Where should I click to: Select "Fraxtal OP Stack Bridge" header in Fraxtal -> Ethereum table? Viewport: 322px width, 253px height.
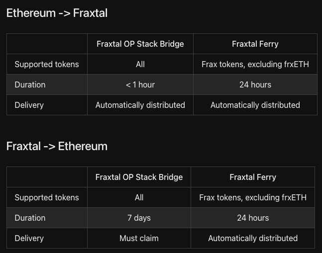coord(139,177)
